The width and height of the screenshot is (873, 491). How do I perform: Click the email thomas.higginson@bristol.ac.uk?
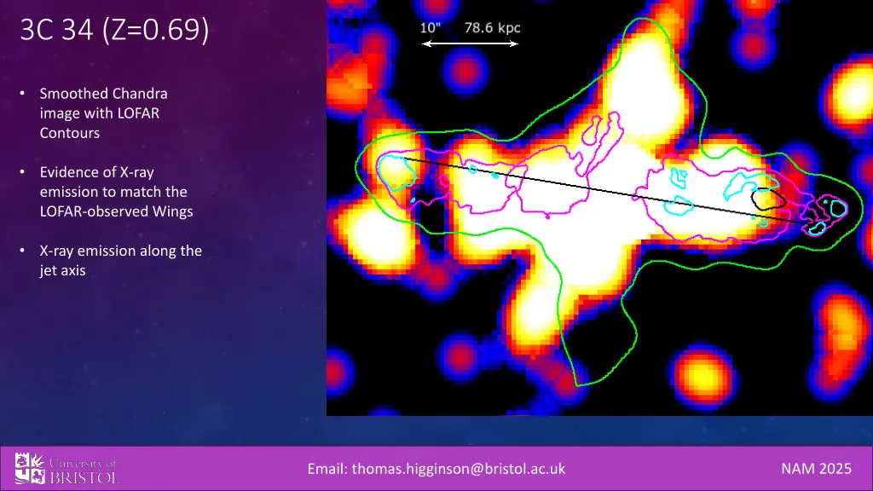tap(436, 469)
